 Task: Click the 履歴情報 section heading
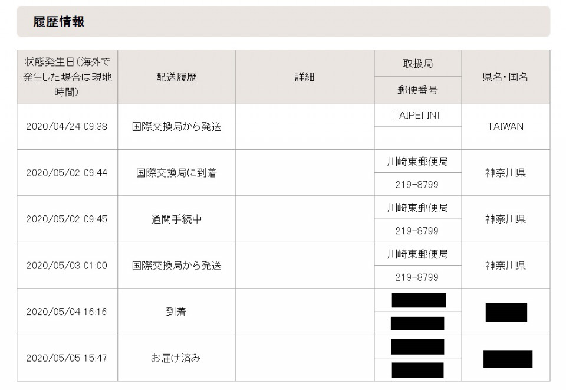tap(58, 22)
